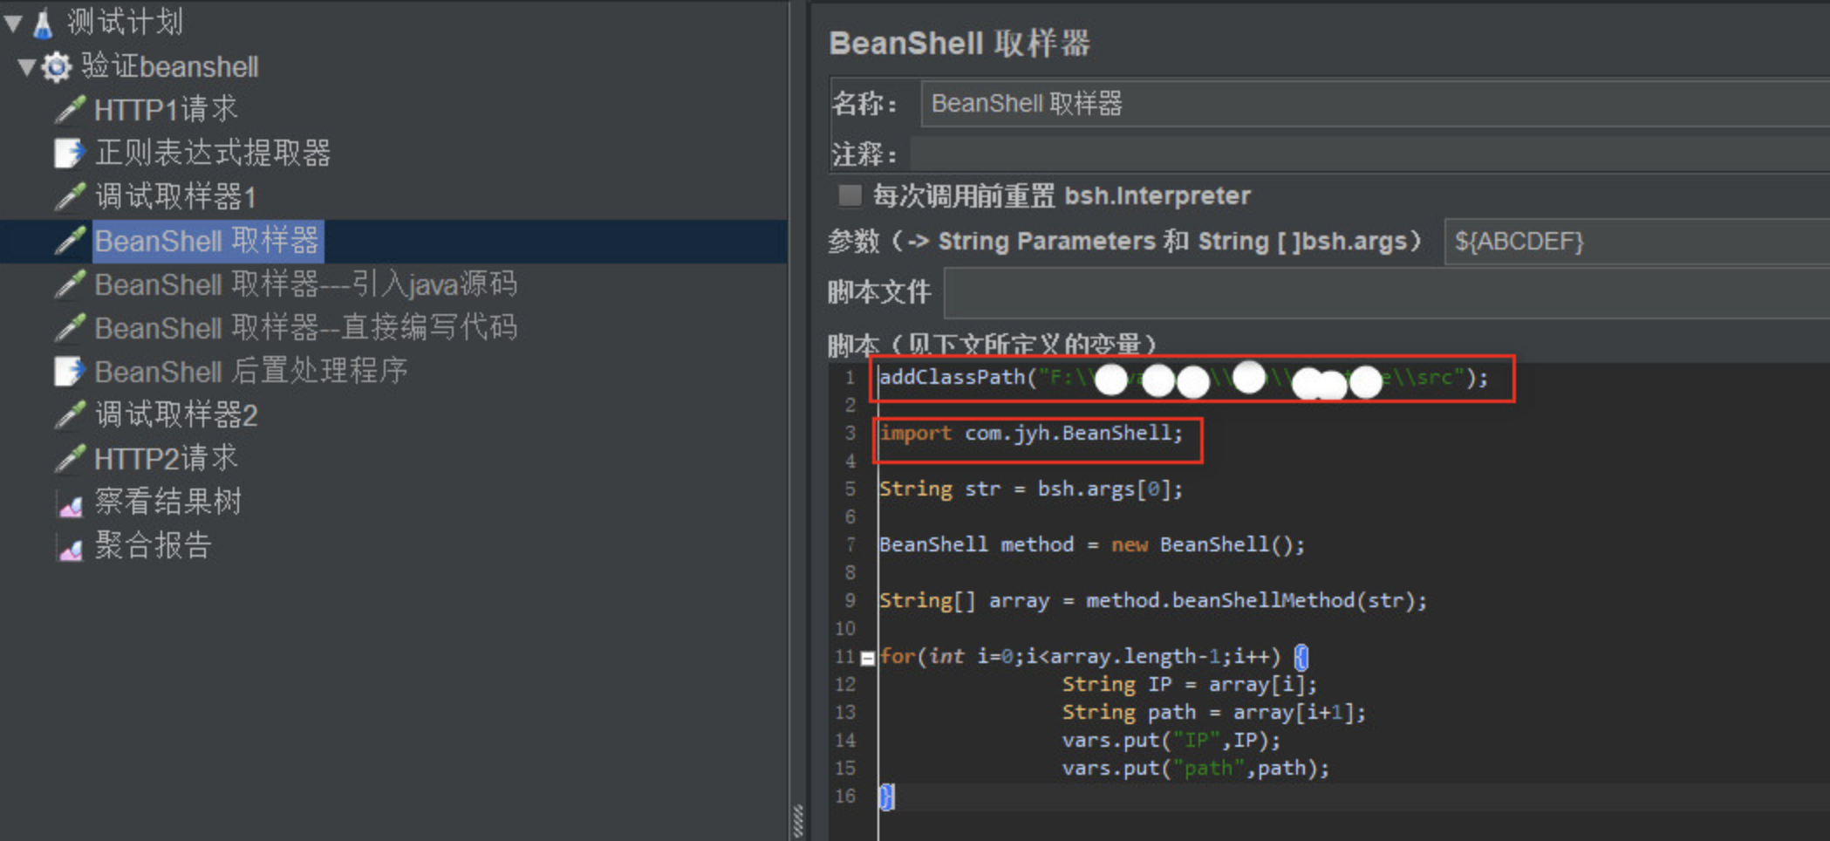Screen dimensions: 1830x841
Task: Click the icon beside BeanShell 后置处理程序
Action: point(70,372)
